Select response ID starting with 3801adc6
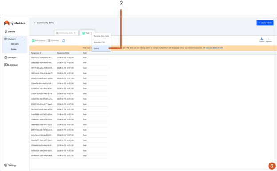277x171 pixels. [x=42, y=73]
